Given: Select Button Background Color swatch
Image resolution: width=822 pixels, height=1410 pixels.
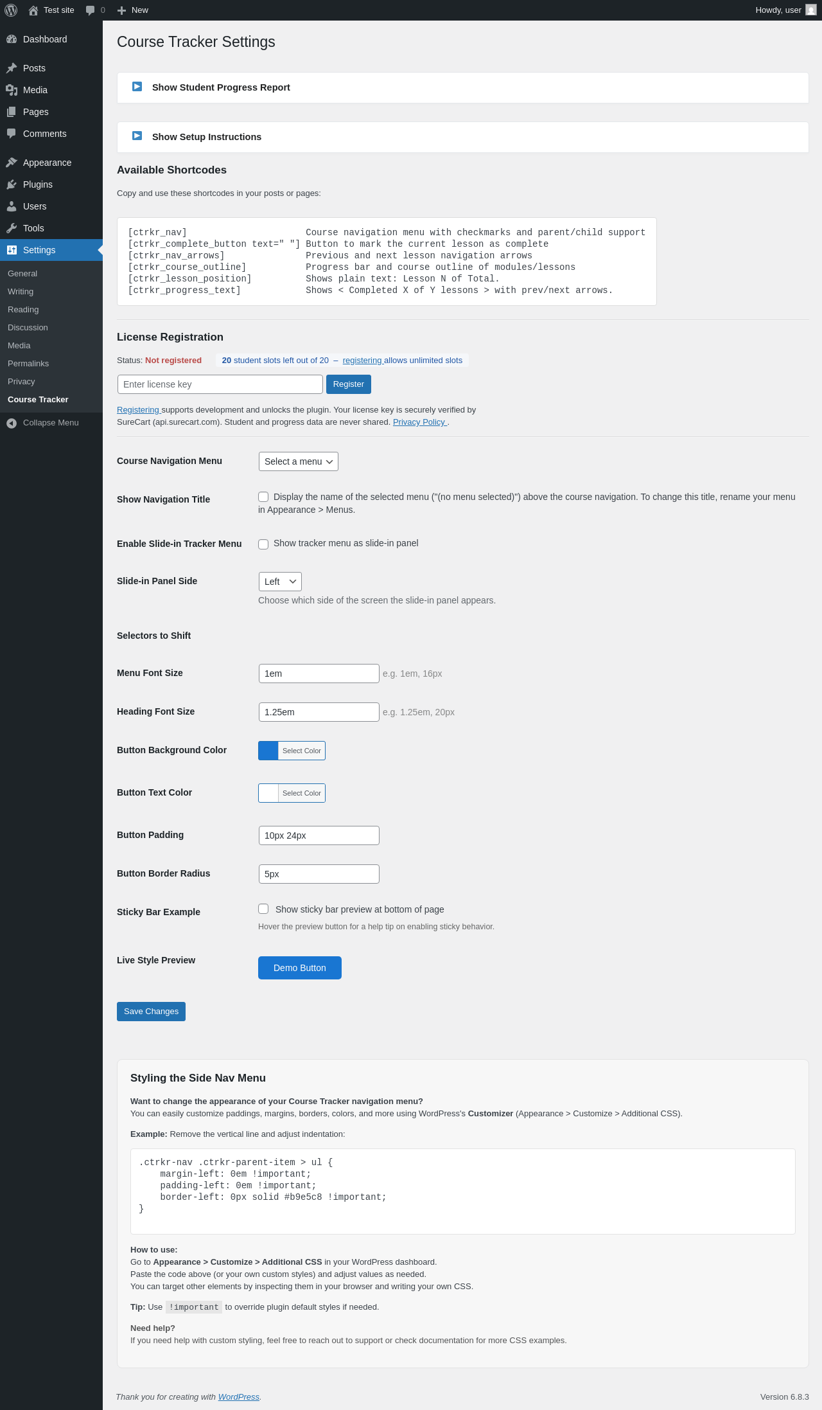Looking at the screenshot, I should [268, 751].
